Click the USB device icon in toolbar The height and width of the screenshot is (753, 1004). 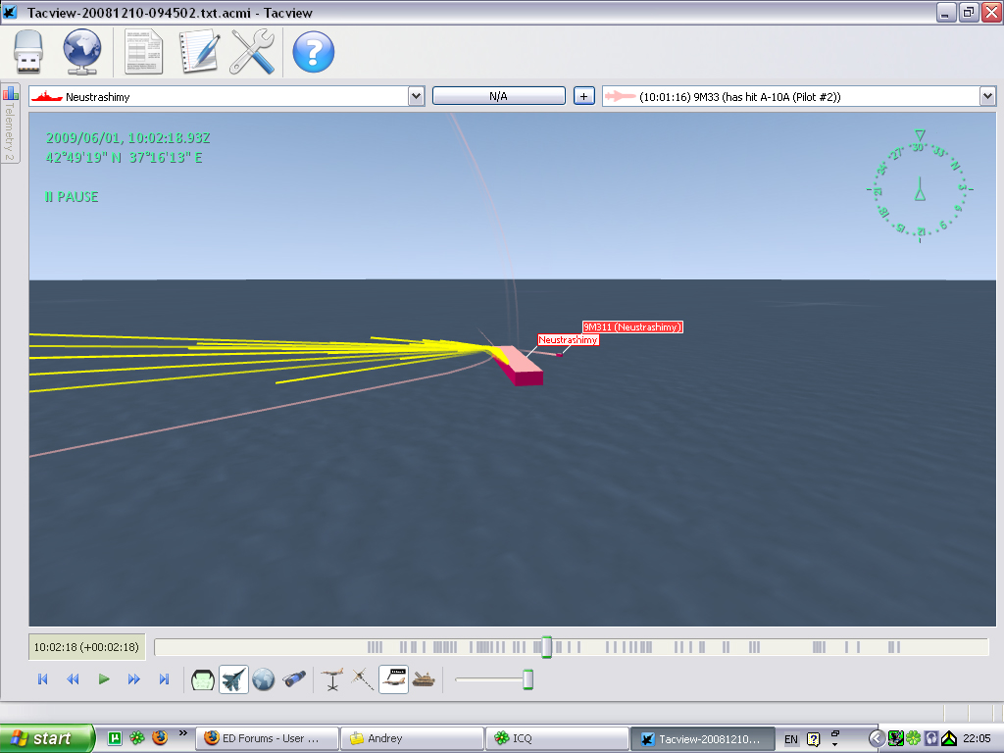[28, 52]
